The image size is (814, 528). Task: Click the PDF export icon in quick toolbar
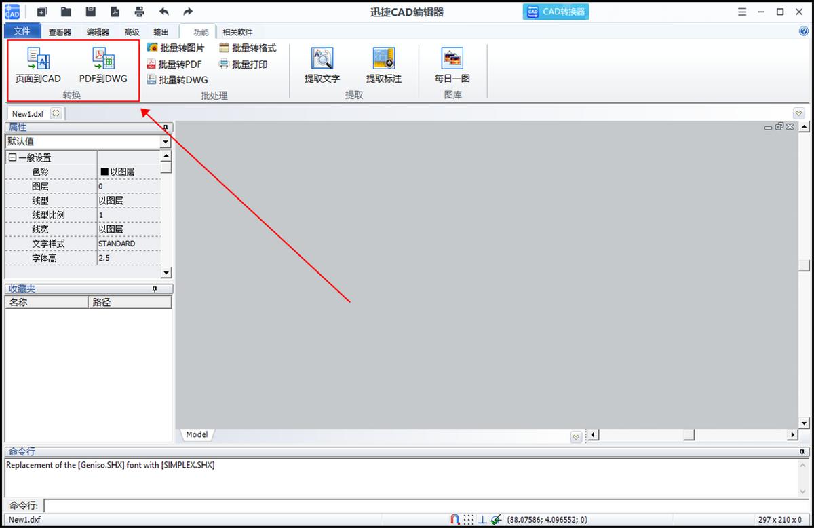coord(115,12)
